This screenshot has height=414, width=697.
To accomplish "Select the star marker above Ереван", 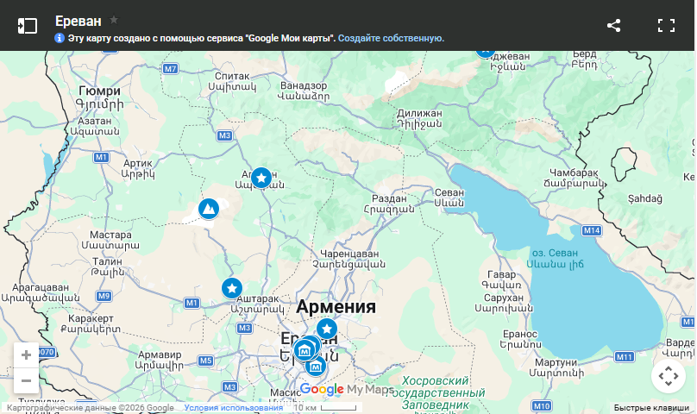I will (327, 329).
